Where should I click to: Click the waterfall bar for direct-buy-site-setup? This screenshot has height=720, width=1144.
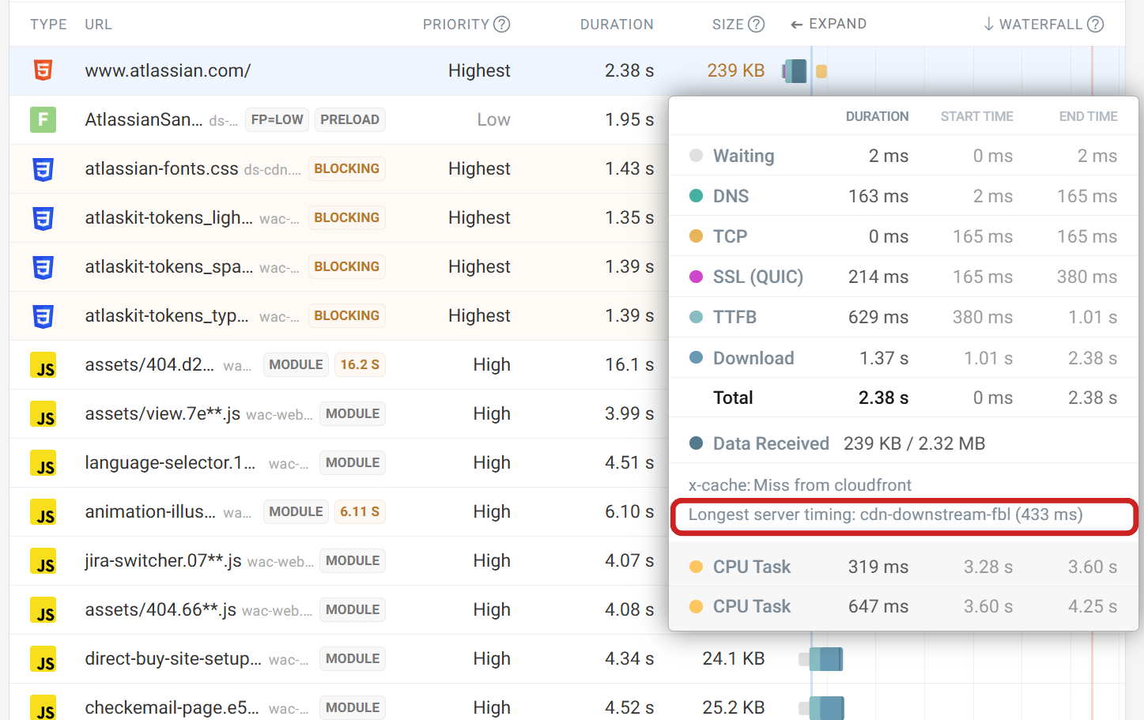[x=822, y=659]
